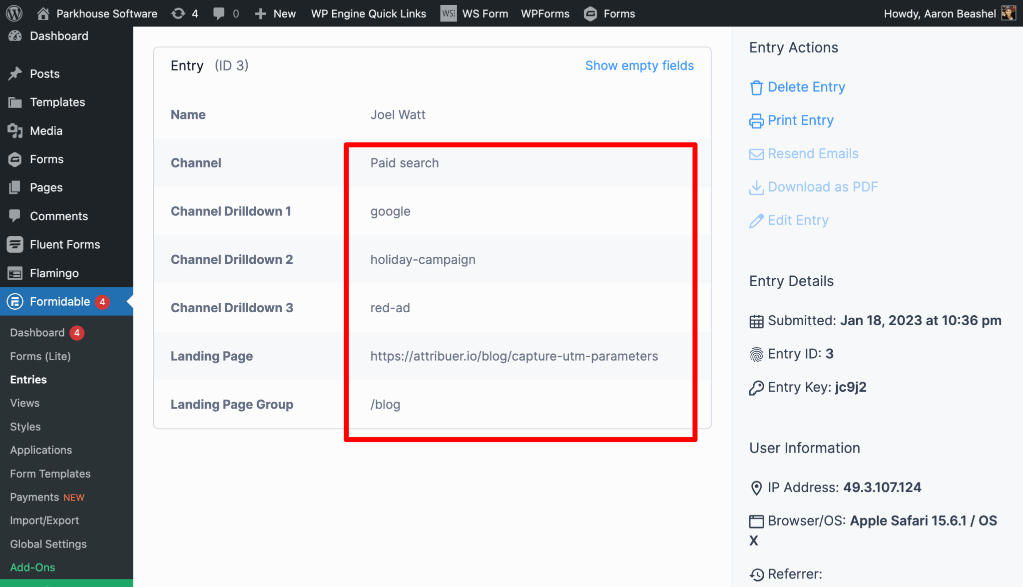Click the trash icon for Delete Entry
Image resolution: width=1023 pixels, height=587 pixels.
756,88
